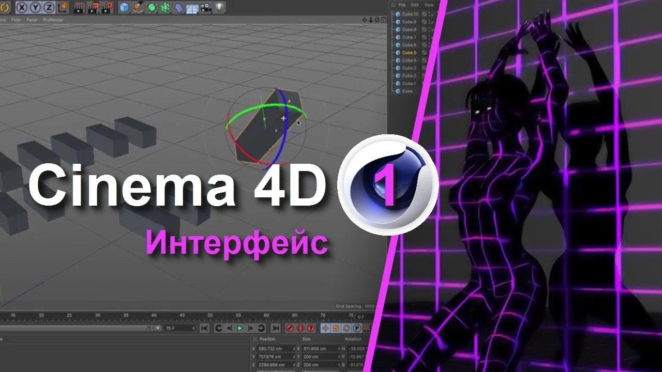Add a Cube primitive object
This screenshot has width=662, height=372.
tap(125, 7)
